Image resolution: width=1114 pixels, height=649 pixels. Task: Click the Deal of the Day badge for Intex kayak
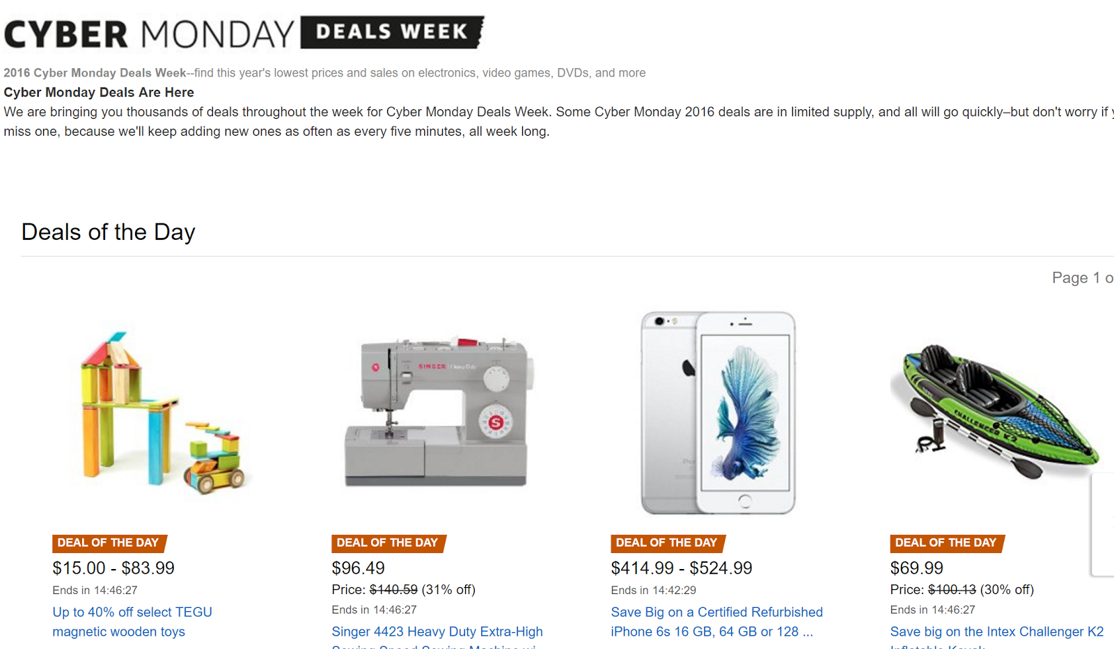pyautogui.click(x=946, y=543)
